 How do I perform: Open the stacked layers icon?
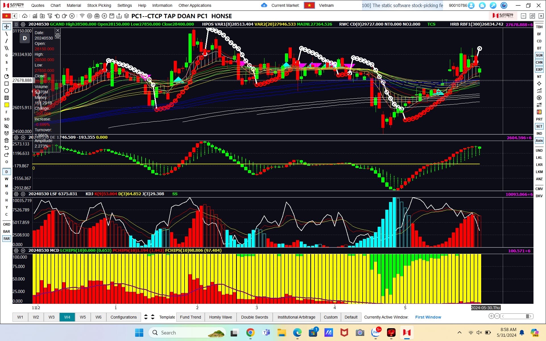tap(127, 16)
